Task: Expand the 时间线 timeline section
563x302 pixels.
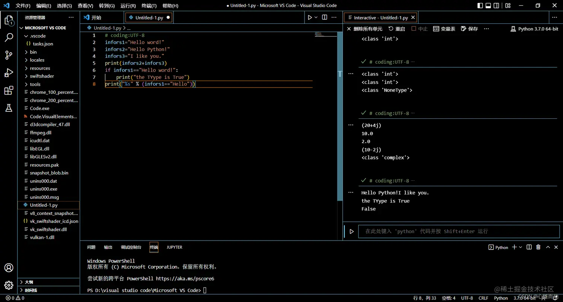Action: tap(31, 290)
